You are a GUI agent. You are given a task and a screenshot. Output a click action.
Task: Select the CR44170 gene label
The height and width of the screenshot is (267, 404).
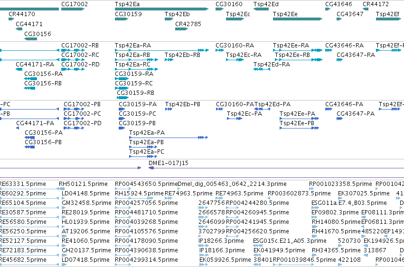(22, 14)
